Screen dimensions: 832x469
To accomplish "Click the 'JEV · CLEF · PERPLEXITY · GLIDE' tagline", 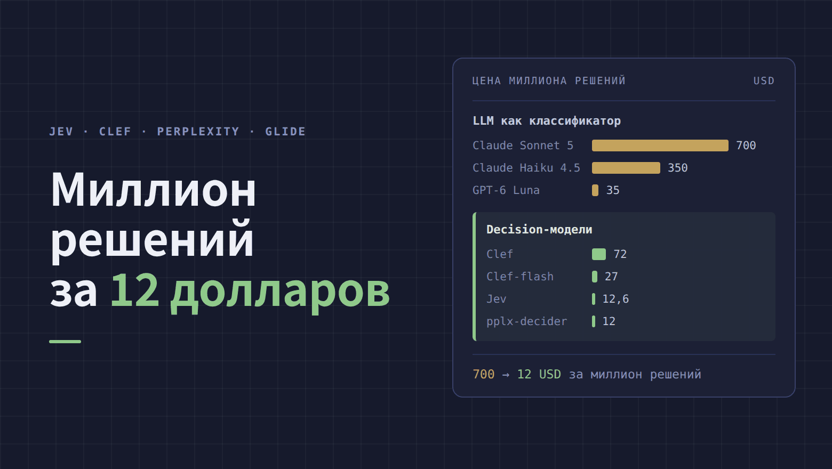I will 178,132.
